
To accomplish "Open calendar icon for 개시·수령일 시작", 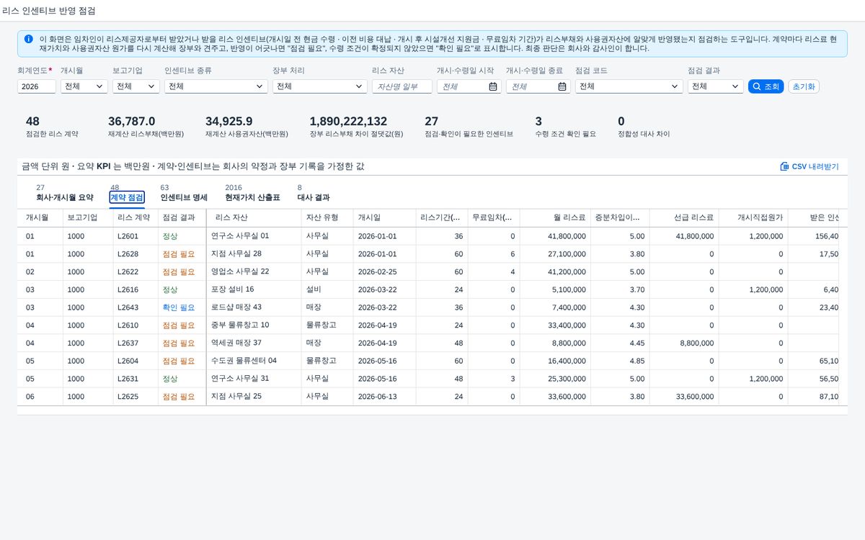I will point(493,86).
